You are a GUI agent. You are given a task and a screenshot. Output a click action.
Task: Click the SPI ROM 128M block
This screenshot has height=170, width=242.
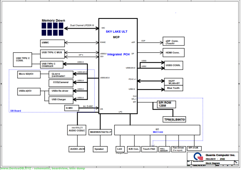point(166,104)
